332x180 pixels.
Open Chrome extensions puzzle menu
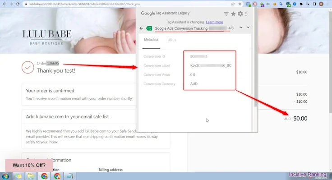(x=301, y=4)
